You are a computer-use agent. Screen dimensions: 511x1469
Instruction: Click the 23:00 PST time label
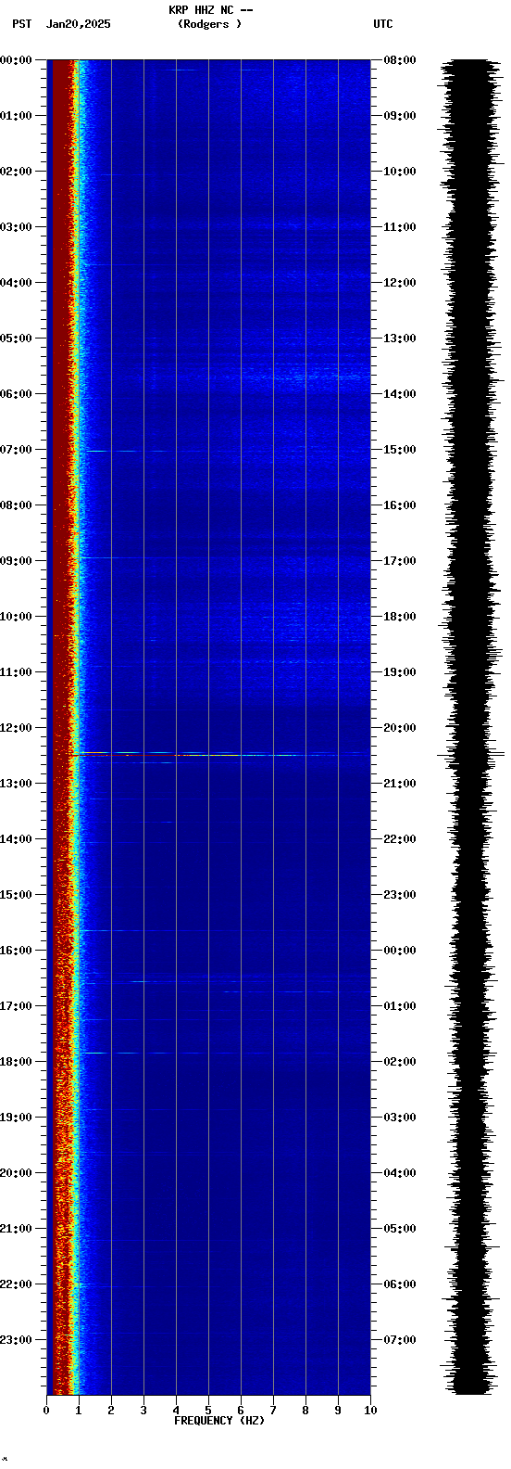click(x=16, y=1340)
